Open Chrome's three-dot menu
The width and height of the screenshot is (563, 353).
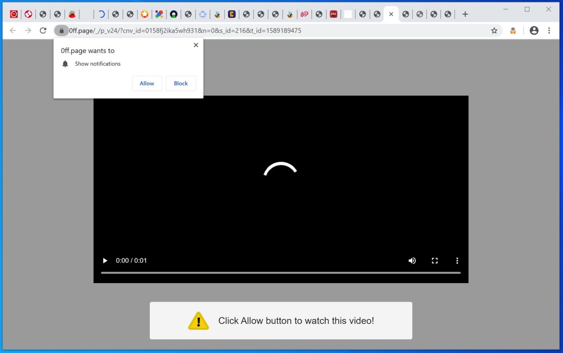549,30
